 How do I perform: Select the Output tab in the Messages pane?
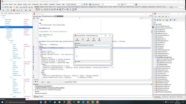[41, 96]
